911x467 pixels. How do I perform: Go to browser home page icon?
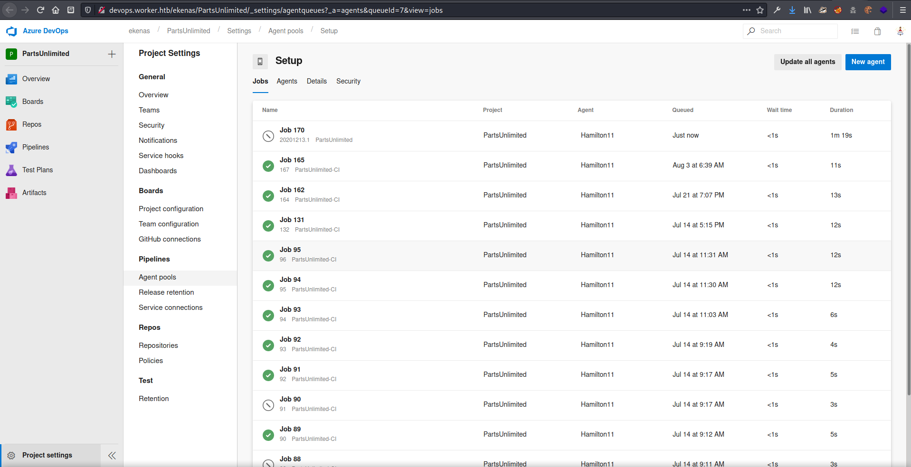click(x=56, y=10)
